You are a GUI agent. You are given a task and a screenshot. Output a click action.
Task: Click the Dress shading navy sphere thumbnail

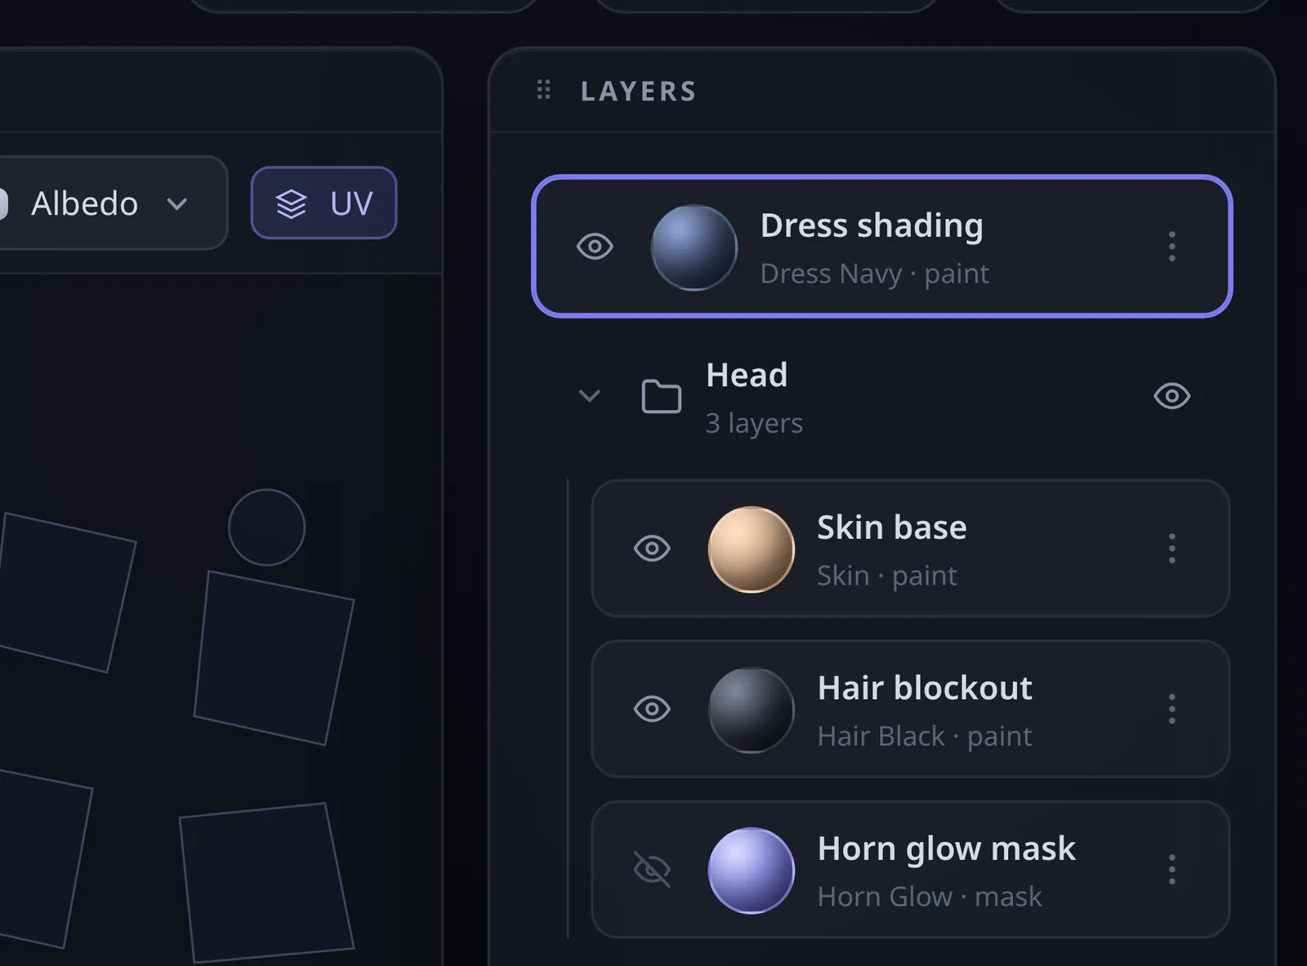tap(694, 247)
